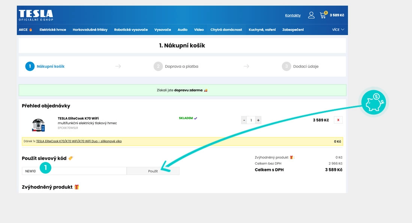The height and width of the screenshot is (223, 412).
Task: Click product code EPCKK70WSLR
Action: click(x=68, y=128)
